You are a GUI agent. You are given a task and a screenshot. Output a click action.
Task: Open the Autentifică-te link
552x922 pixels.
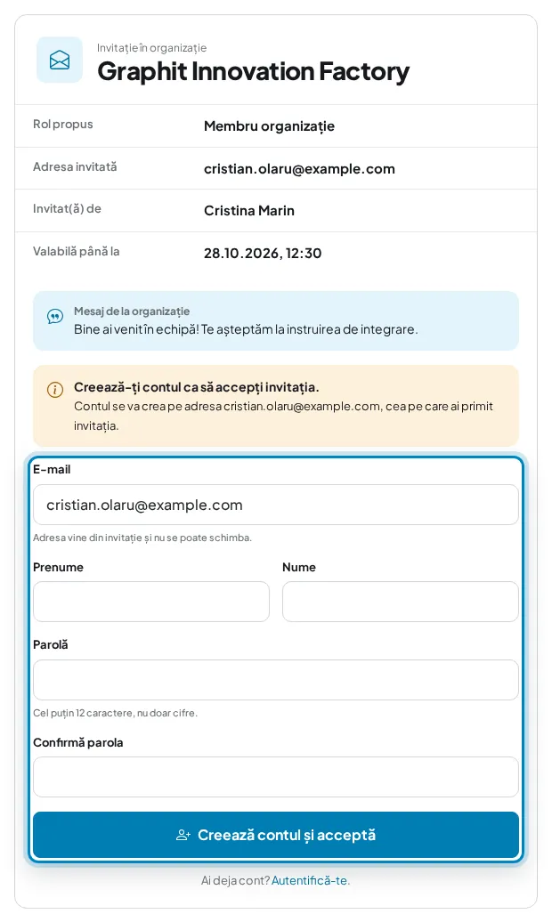tap(310, 880)
